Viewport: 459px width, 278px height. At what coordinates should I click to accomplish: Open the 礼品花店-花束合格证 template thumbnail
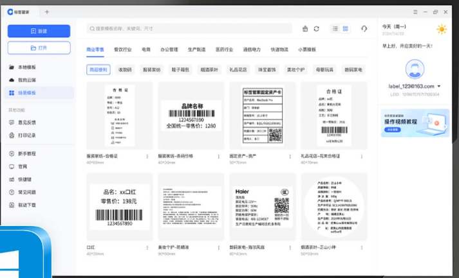pos(334,116)
